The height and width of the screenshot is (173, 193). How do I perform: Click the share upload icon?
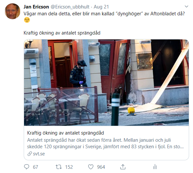pyautogui.click(x=123, y=167)
